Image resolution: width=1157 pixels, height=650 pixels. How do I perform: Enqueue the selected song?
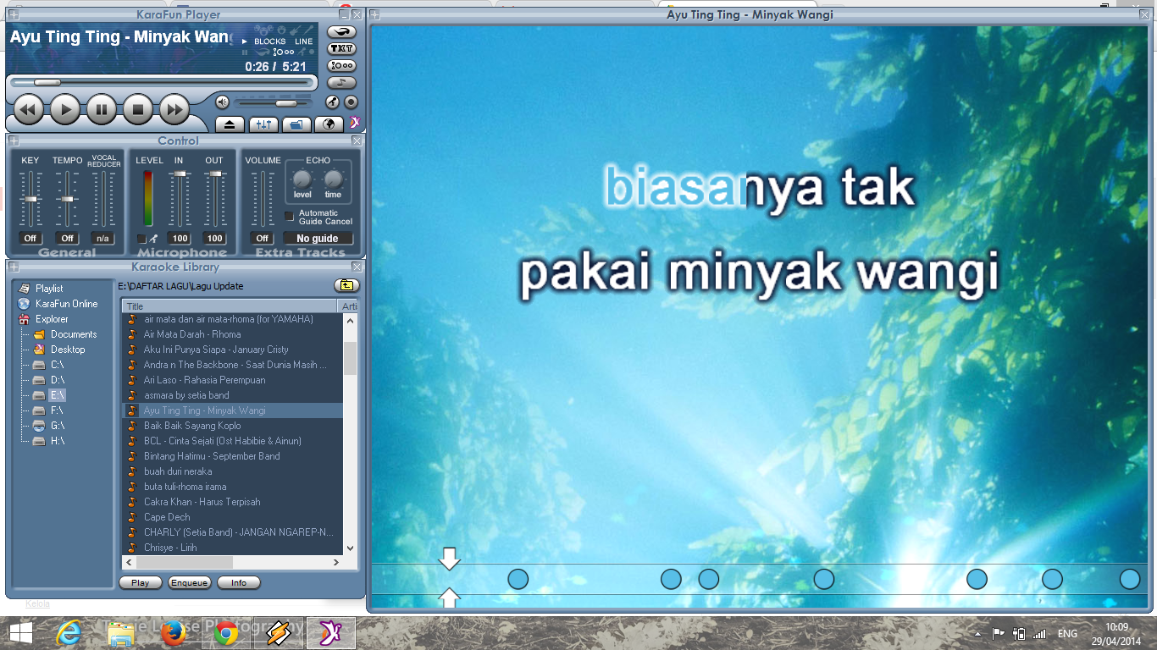[x=189, y=582]
